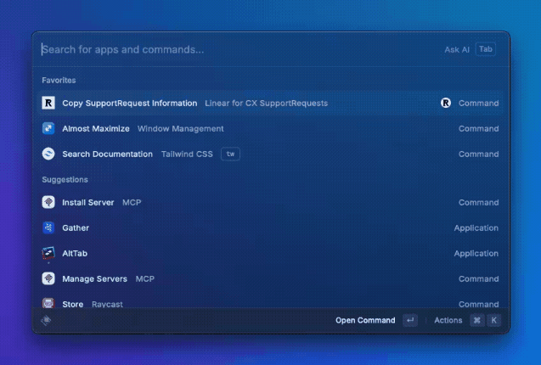
Task: Click the Window Management subtitle
Action: point(180,129)
